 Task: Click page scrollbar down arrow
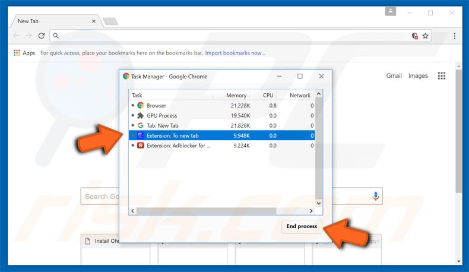(x=459, y=261)
